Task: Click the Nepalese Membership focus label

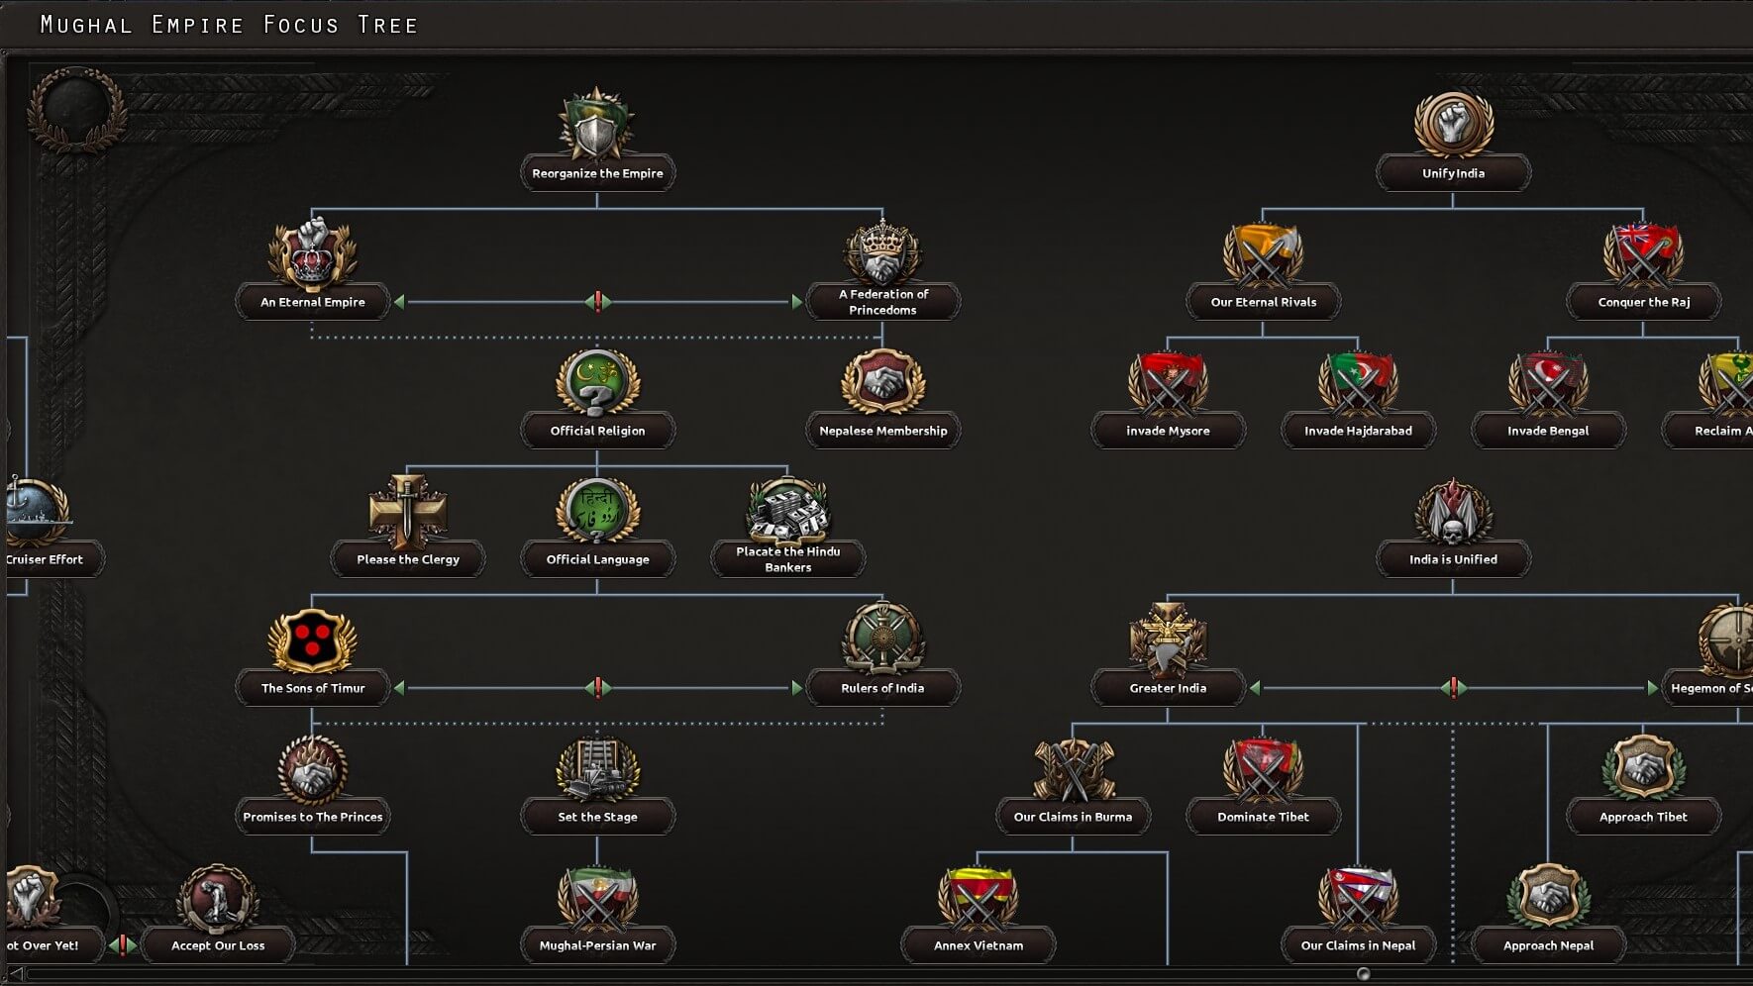Action: [882, 431]
